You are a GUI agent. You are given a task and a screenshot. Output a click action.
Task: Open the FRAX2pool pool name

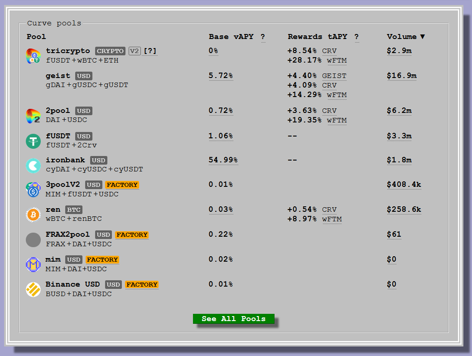(x=68, y=234)
